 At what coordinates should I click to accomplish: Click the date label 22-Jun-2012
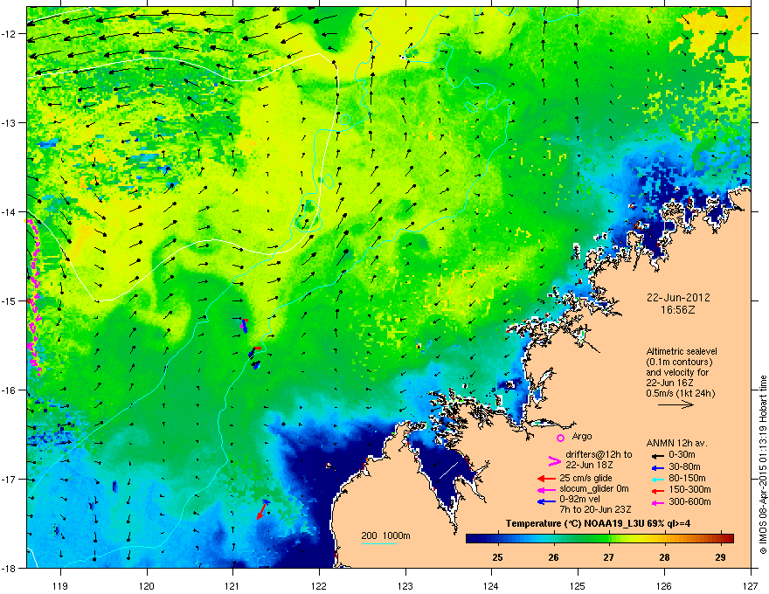678,298
